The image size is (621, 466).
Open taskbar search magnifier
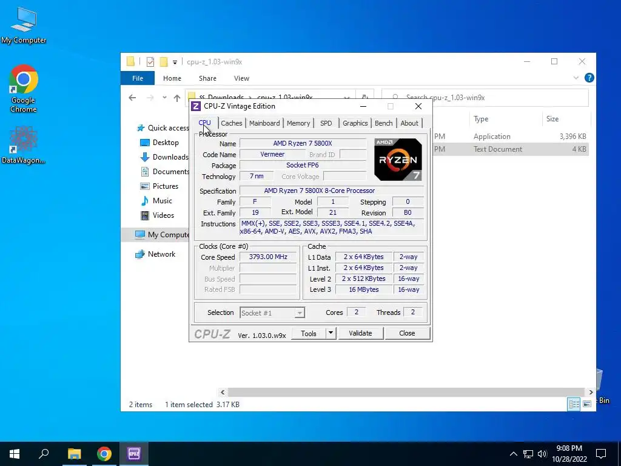[x=44, y=454]
